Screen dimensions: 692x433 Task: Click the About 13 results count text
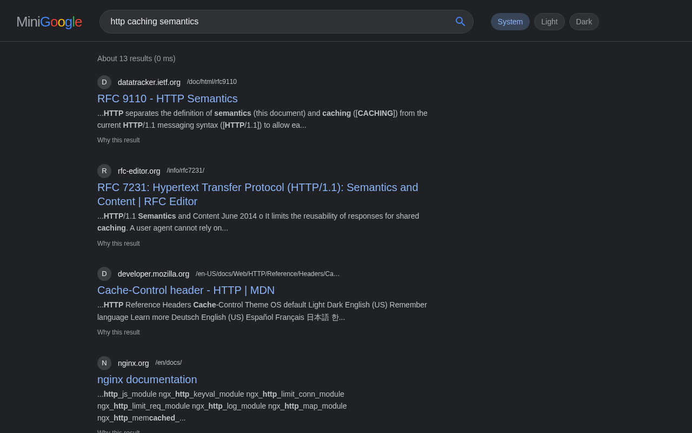click(136, 58)
